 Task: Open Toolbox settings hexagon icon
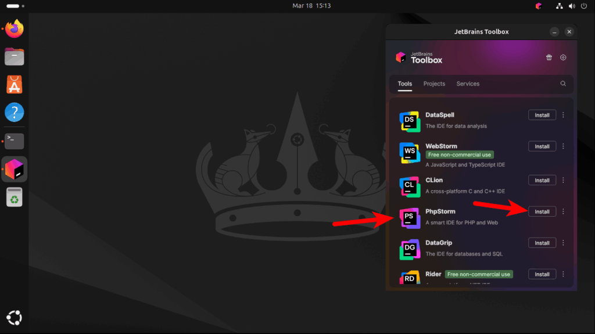(563, 58)
